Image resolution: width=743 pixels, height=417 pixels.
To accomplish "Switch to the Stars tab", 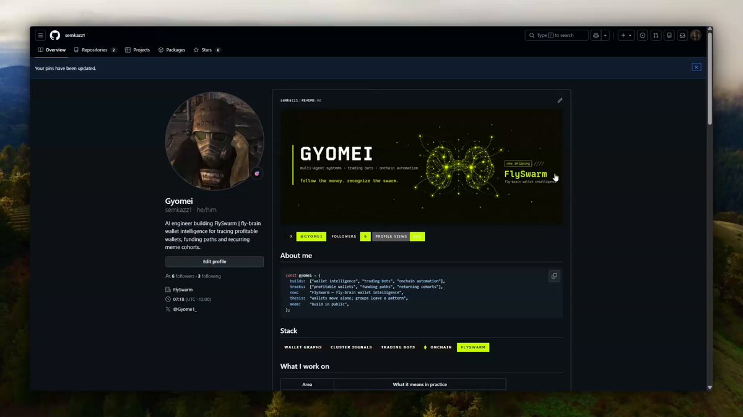I will tap(207, 50).
